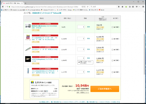The image size is (146, 104).
Task: Close the shopping cart tab
Action: point(22,3)
